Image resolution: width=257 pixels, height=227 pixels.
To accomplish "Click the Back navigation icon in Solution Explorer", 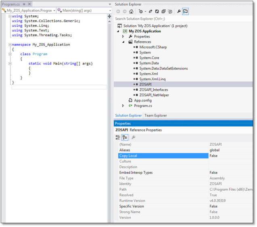I will pyautogui.click(x=118, y=11).
